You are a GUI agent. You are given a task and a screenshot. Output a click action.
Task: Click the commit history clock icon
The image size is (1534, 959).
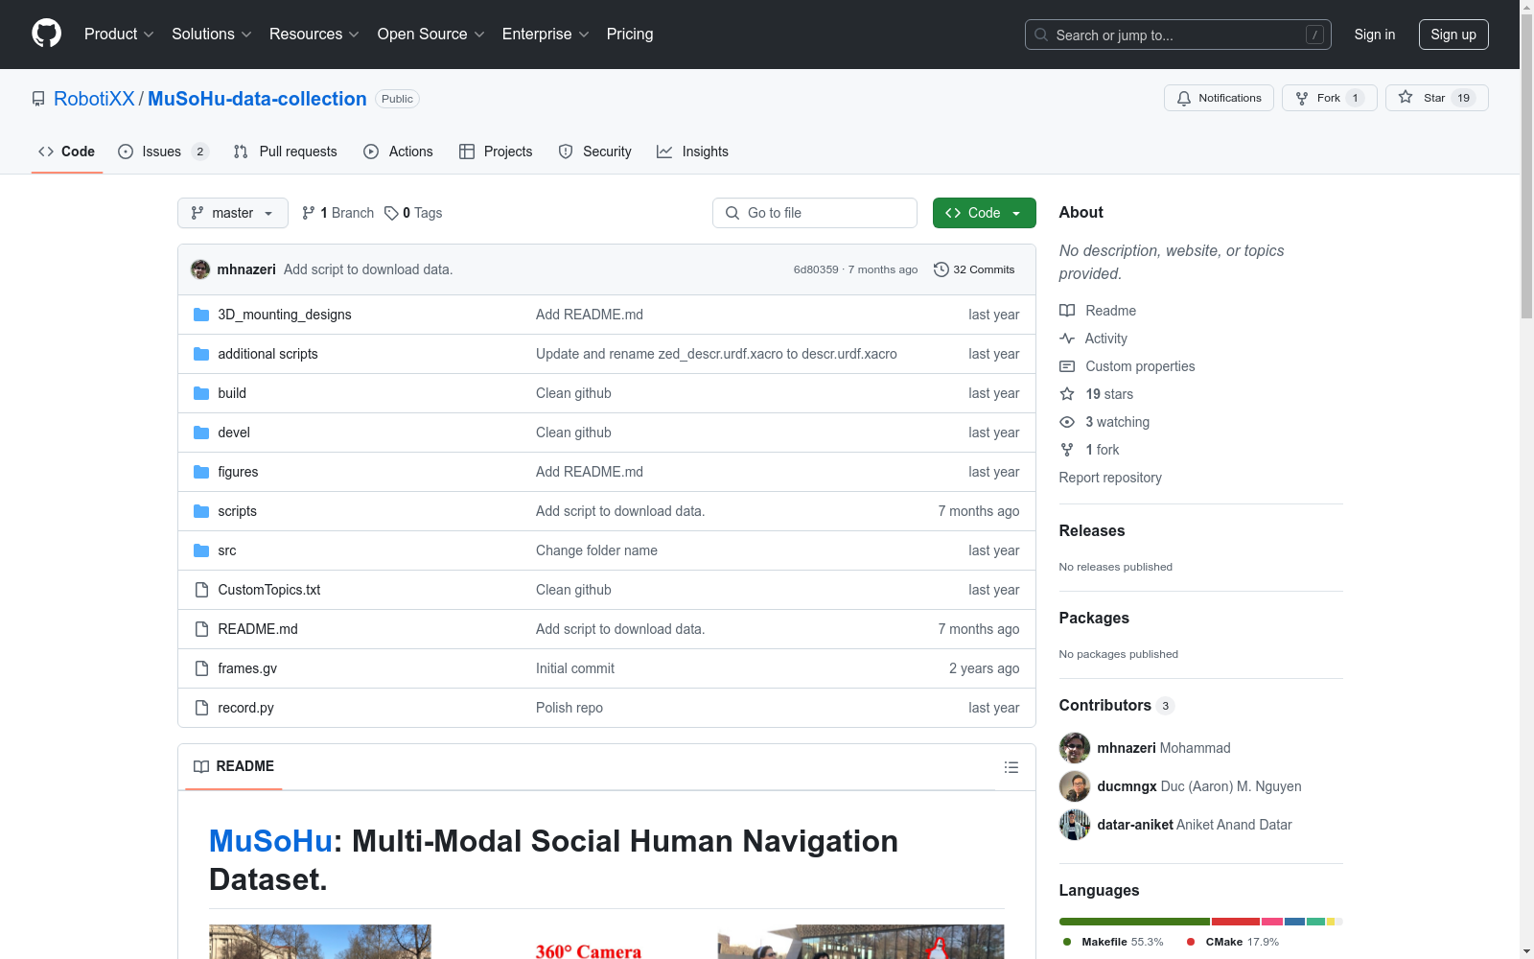click(941, 269)
